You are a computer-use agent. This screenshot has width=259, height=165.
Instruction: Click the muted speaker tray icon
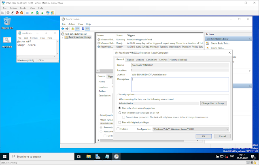(x=226, y=157)
